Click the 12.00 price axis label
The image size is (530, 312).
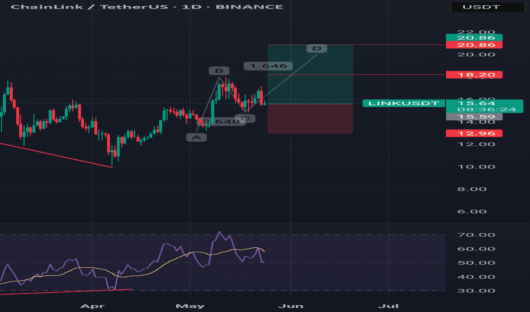point(476,144)
